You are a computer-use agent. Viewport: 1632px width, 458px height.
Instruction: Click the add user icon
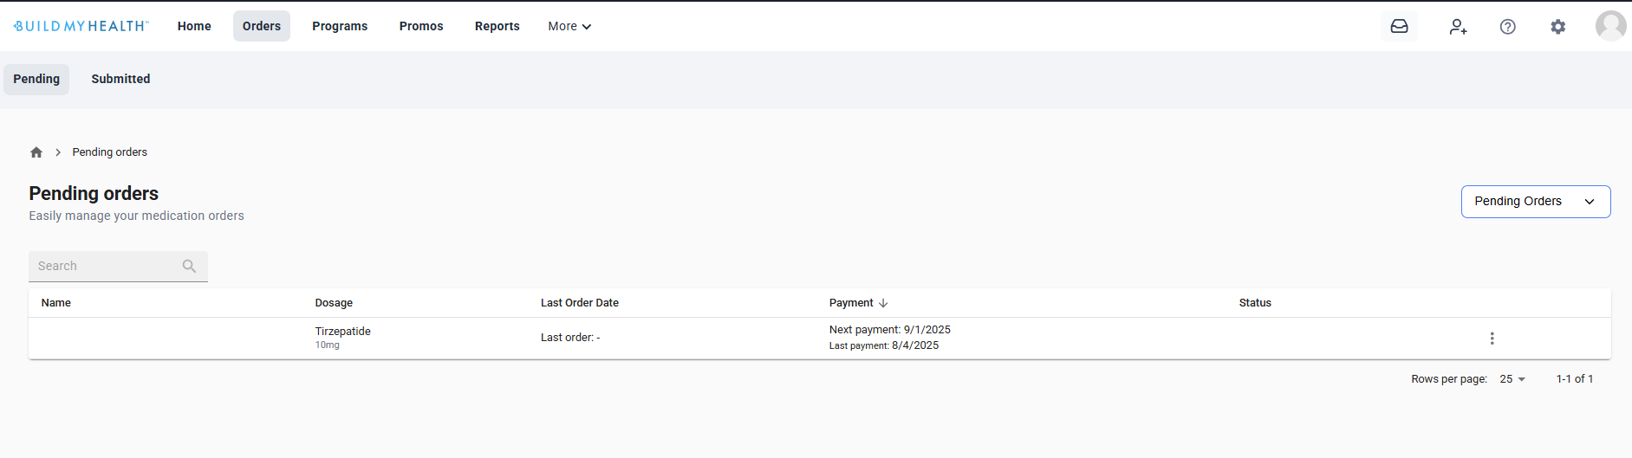pos(1458,27)
